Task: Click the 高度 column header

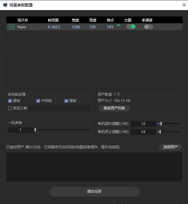Action: (93, 20)
